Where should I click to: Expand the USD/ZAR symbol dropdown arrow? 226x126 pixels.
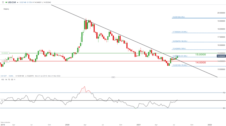click(x=18, y=2)
